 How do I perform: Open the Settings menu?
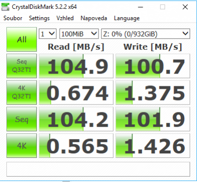(x=39, y=18)
